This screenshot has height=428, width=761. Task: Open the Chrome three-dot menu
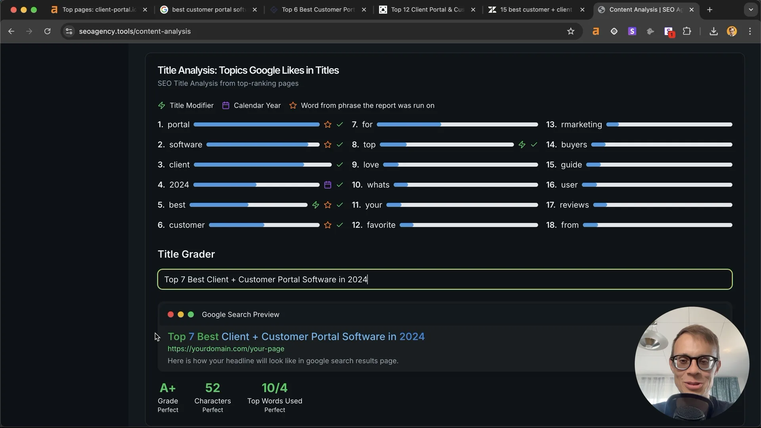(x=750, y=31)
